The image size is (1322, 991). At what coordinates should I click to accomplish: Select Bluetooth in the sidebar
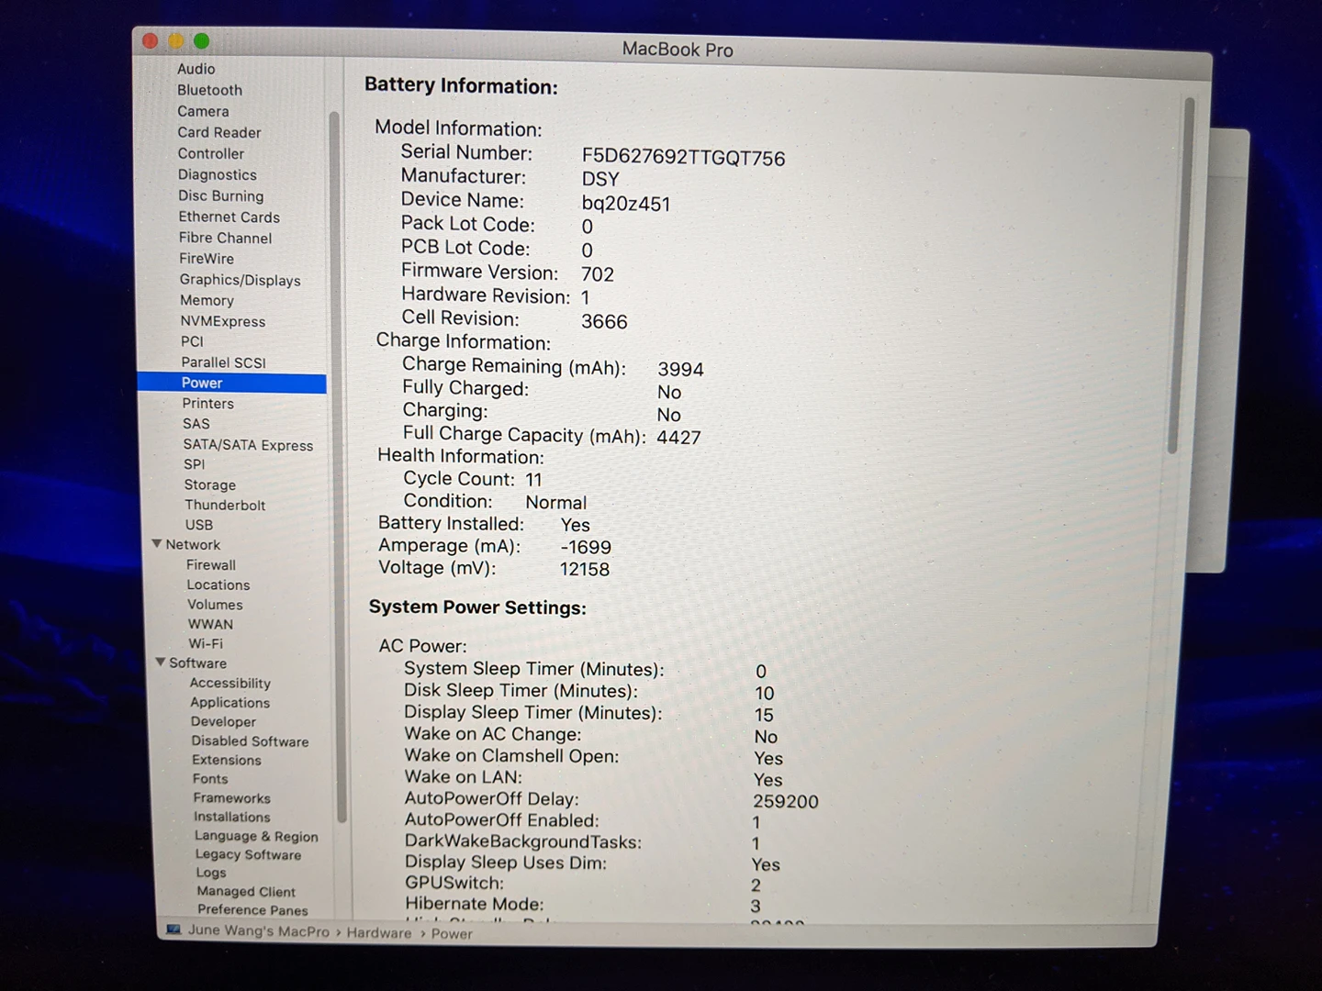pos(209,90)
